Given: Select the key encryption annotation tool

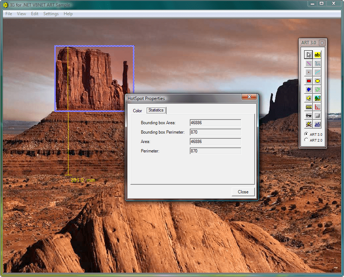Looking at the screenshot, I should 309,116.
